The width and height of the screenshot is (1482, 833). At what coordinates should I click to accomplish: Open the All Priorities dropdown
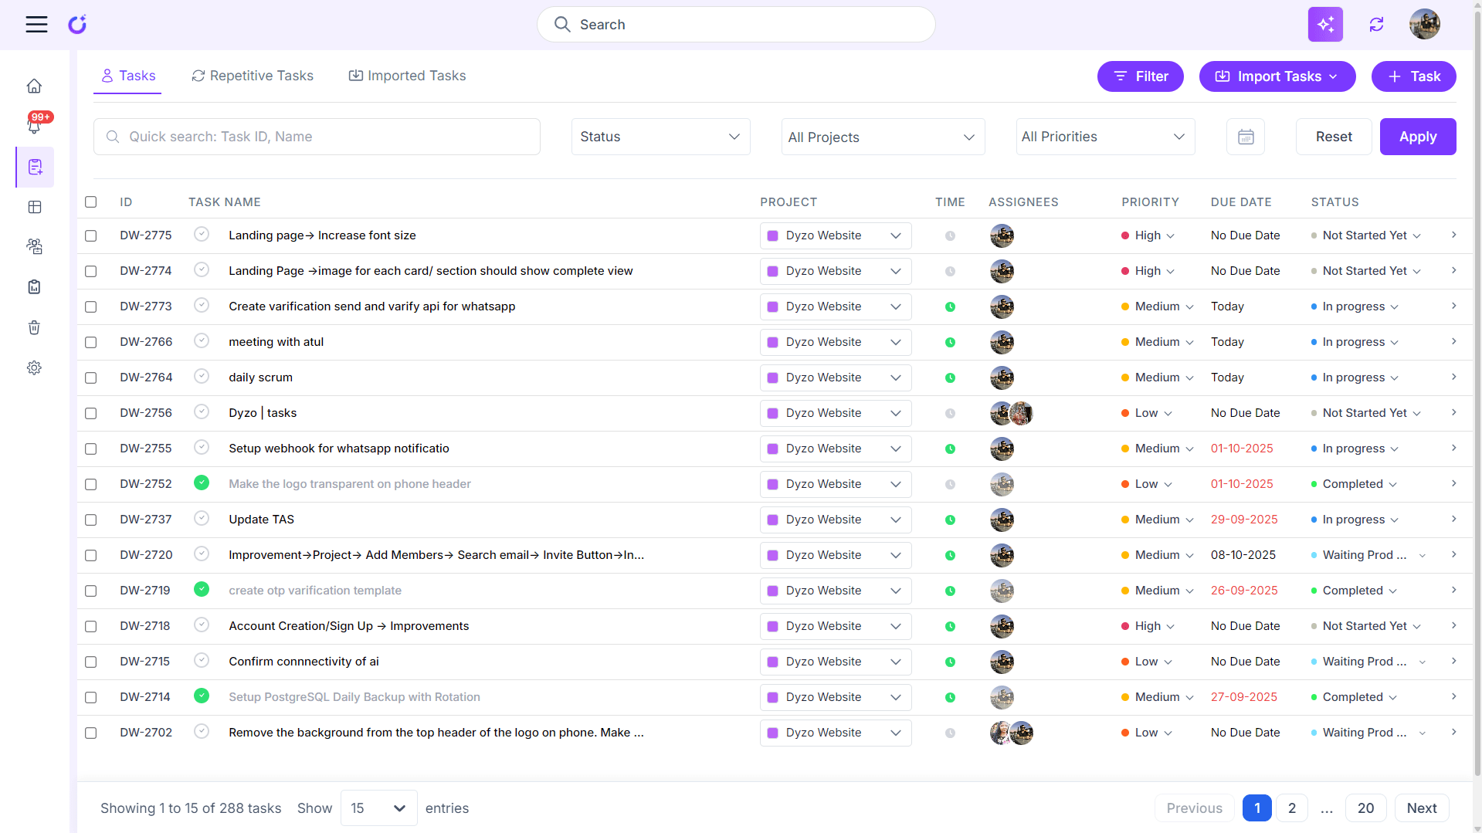pyautogui.click(x=1104, y=137)
